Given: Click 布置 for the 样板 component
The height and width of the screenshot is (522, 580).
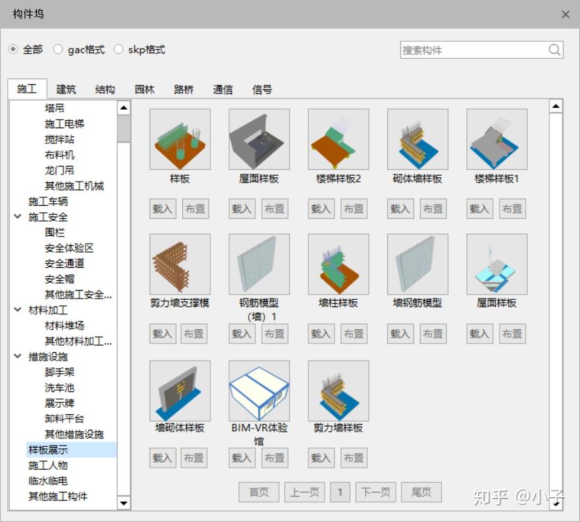Looking at the screenshot, I should click(x=195, y=208).
